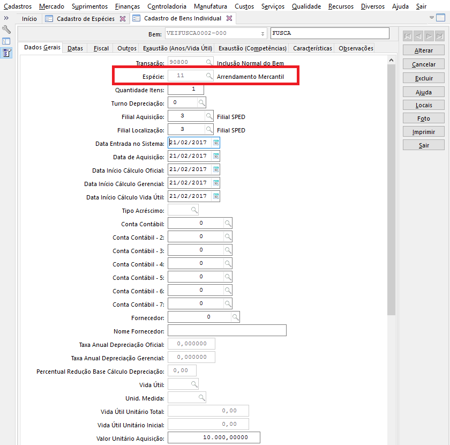Open lookup search for Espécie field
Image resolution: width=450 pixels, height=445 pixels.
[x=209, y=76]
